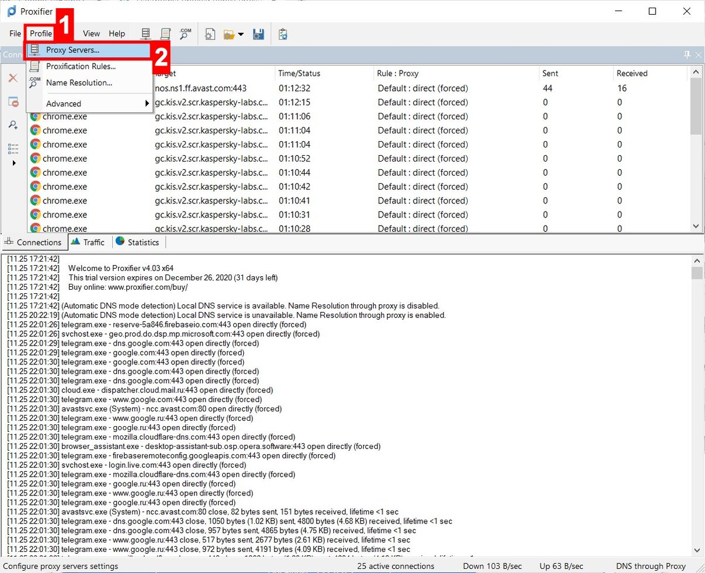Viewport: 705px width, 573px height.
Task: Click the Sent value 44
Action: tap(548, 88)
